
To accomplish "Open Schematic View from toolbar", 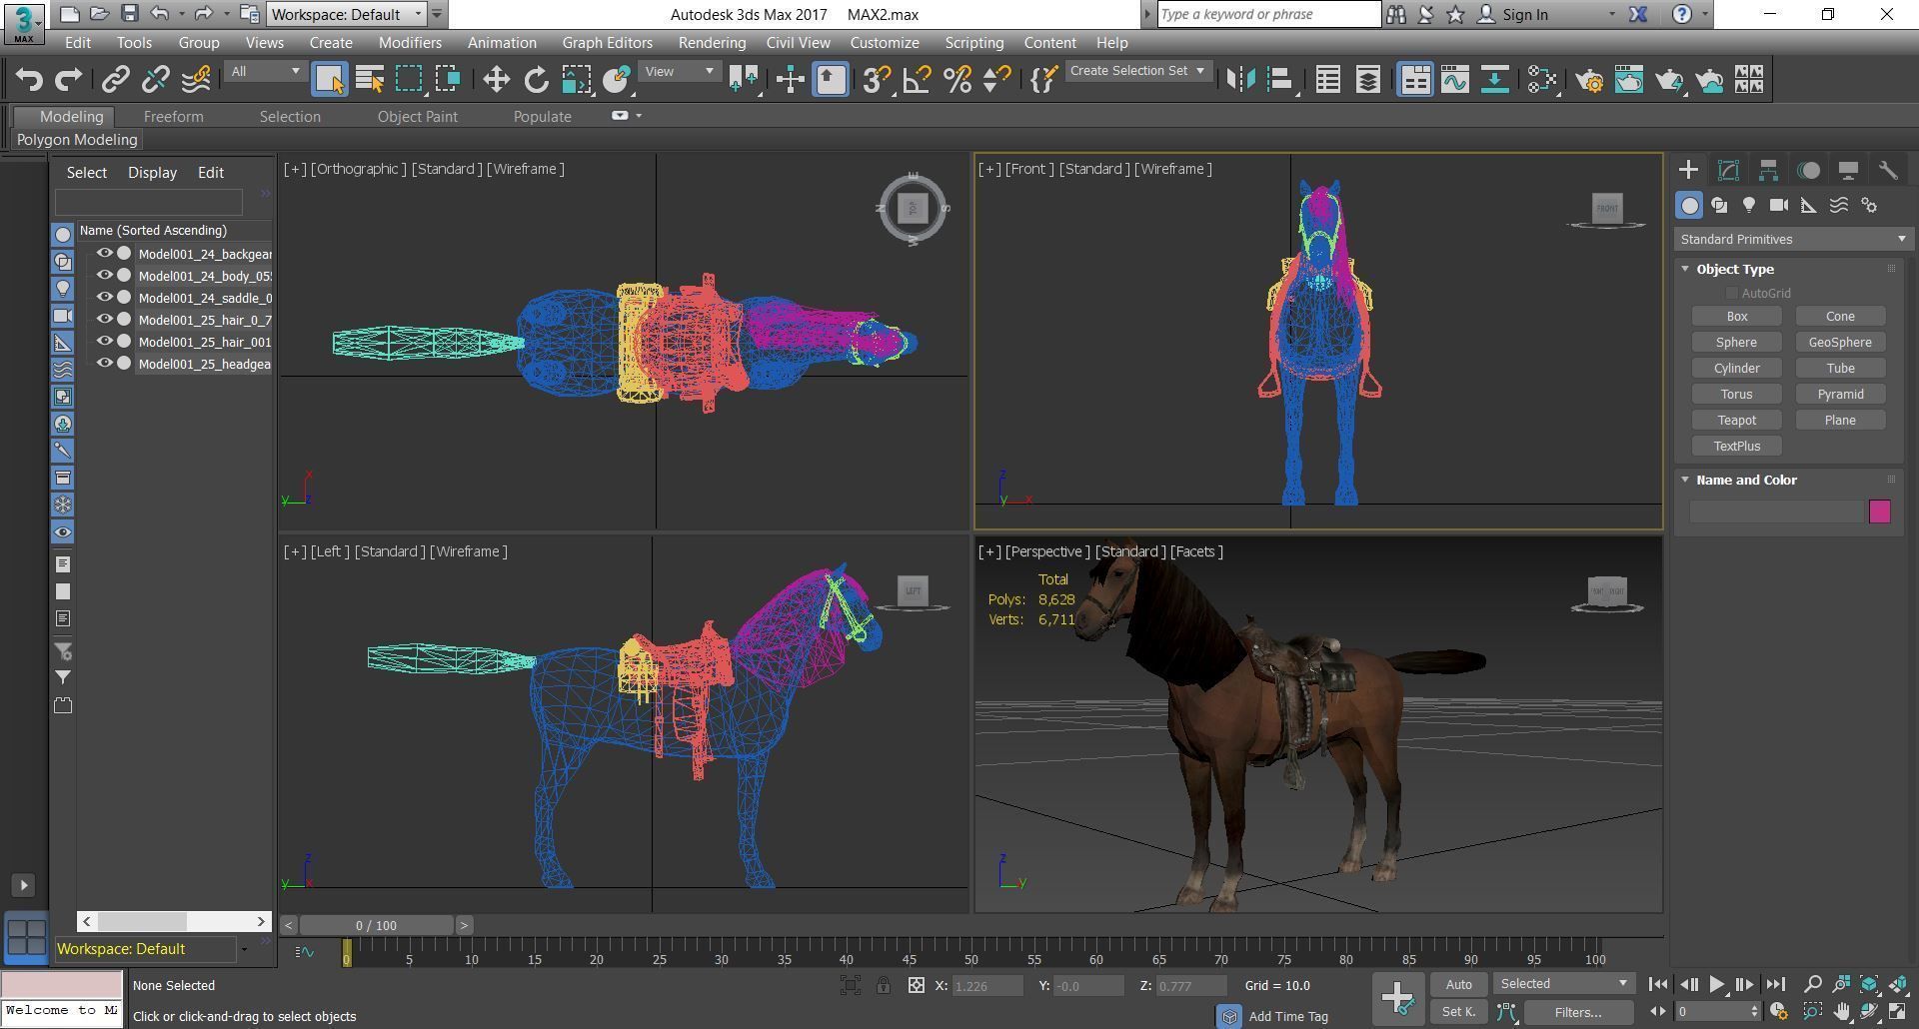I will tap(1495, 79).
